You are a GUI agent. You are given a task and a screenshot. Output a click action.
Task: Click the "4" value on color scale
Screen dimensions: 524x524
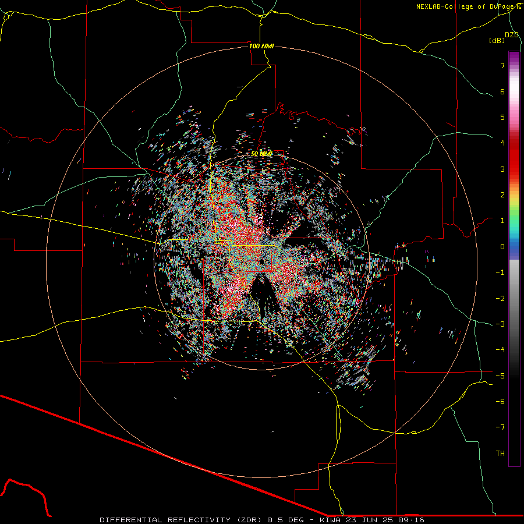click(x=502, y=143)
